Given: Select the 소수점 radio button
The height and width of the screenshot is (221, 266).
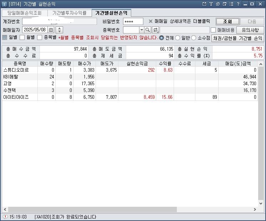Looking at the screenshot, I should 194,38.
